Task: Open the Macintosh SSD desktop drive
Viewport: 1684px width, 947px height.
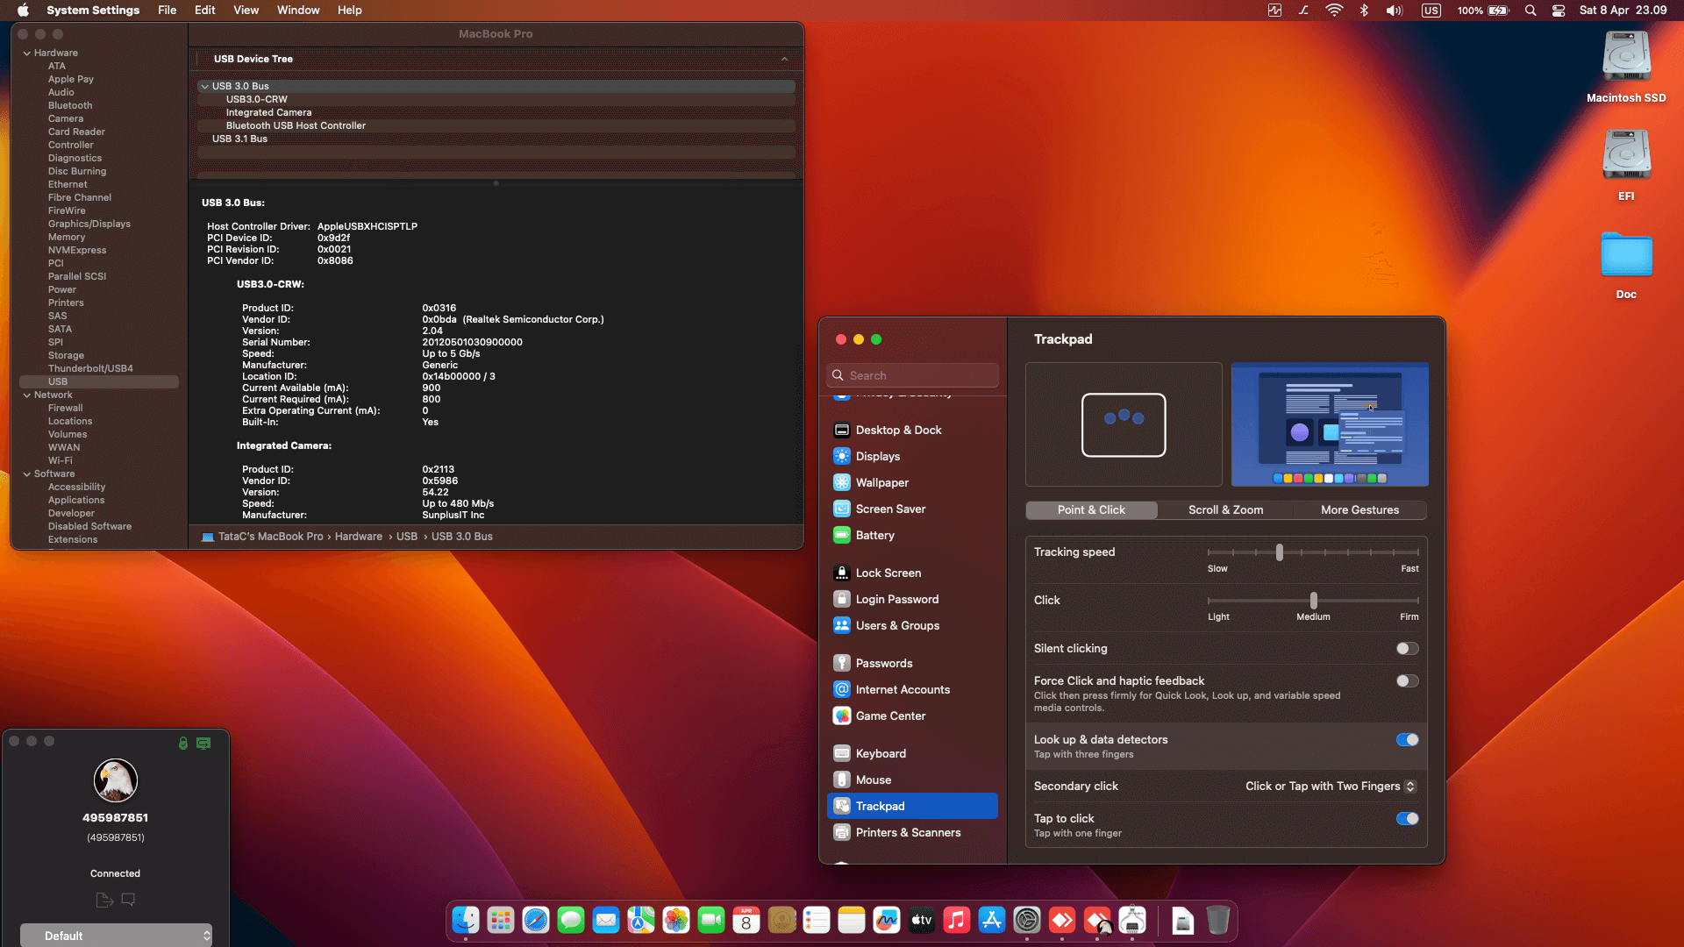Action: pos(1626,67)
